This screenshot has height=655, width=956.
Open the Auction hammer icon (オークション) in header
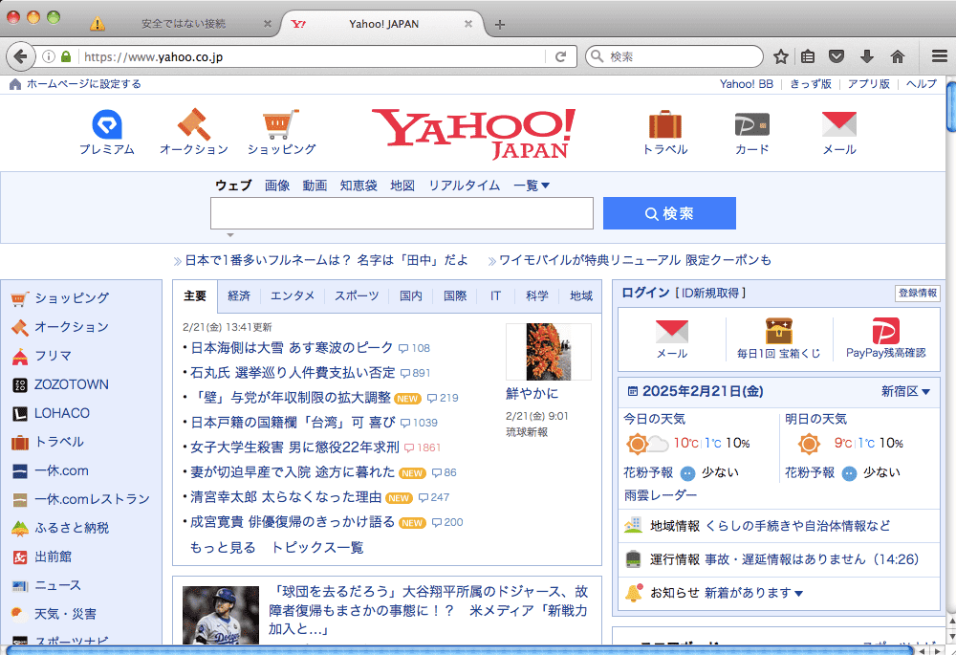coord(194,124)
